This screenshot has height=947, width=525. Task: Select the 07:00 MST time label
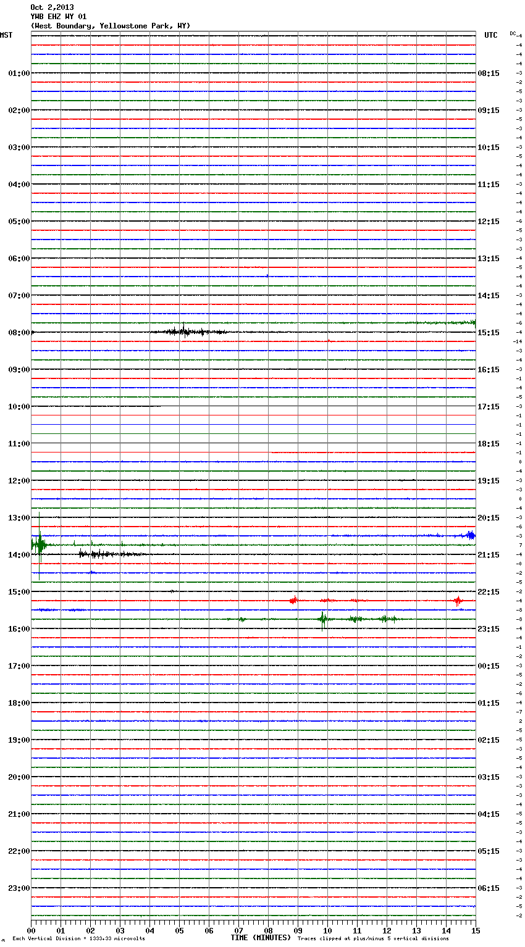pos(19,296)
